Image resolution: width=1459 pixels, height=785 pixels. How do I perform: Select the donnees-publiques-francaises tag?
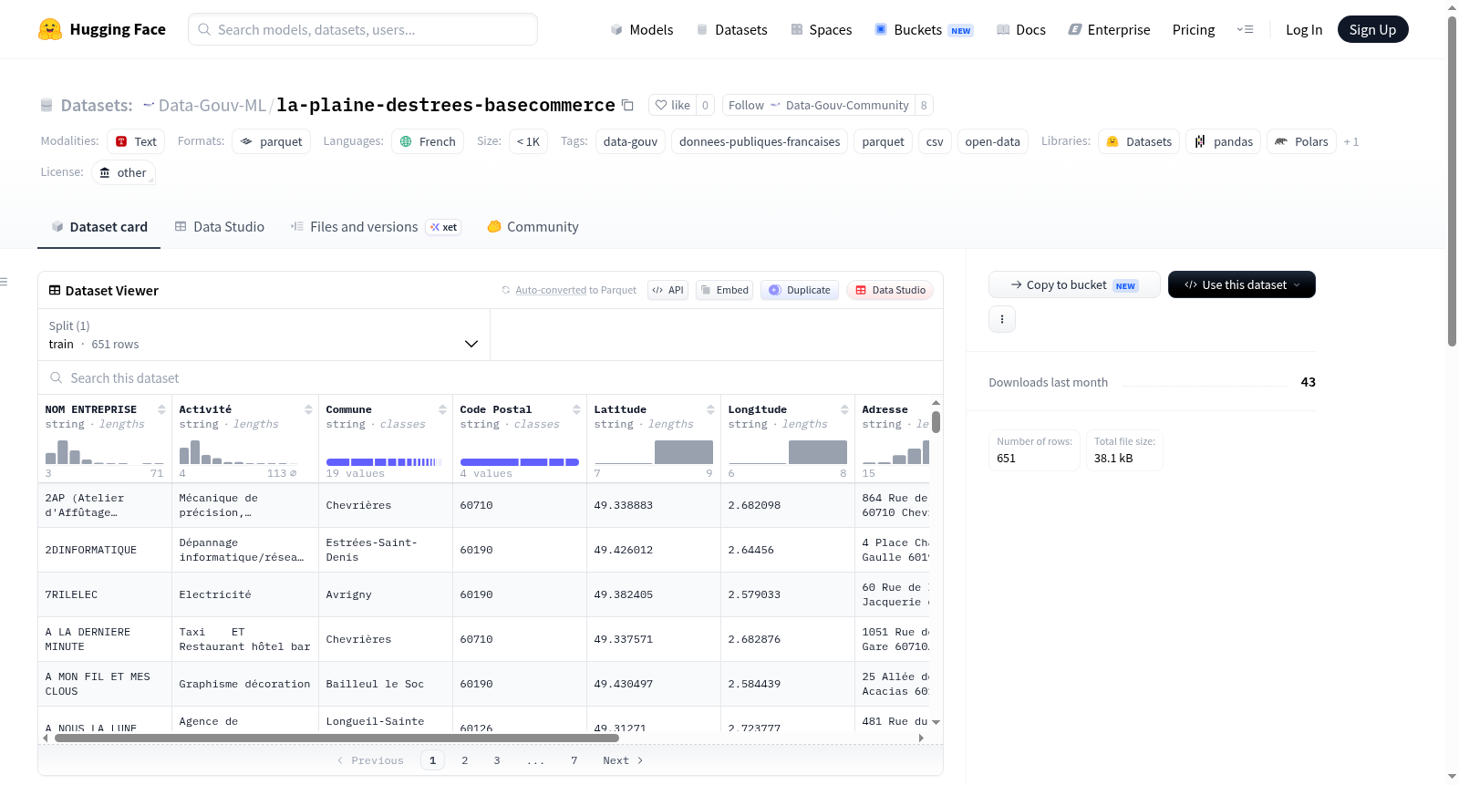click(x=760, y=141)
